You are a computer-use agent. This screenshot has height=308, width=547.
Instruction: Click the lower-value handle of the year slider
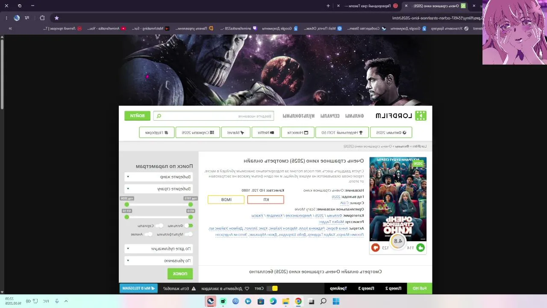pos(191,204)
